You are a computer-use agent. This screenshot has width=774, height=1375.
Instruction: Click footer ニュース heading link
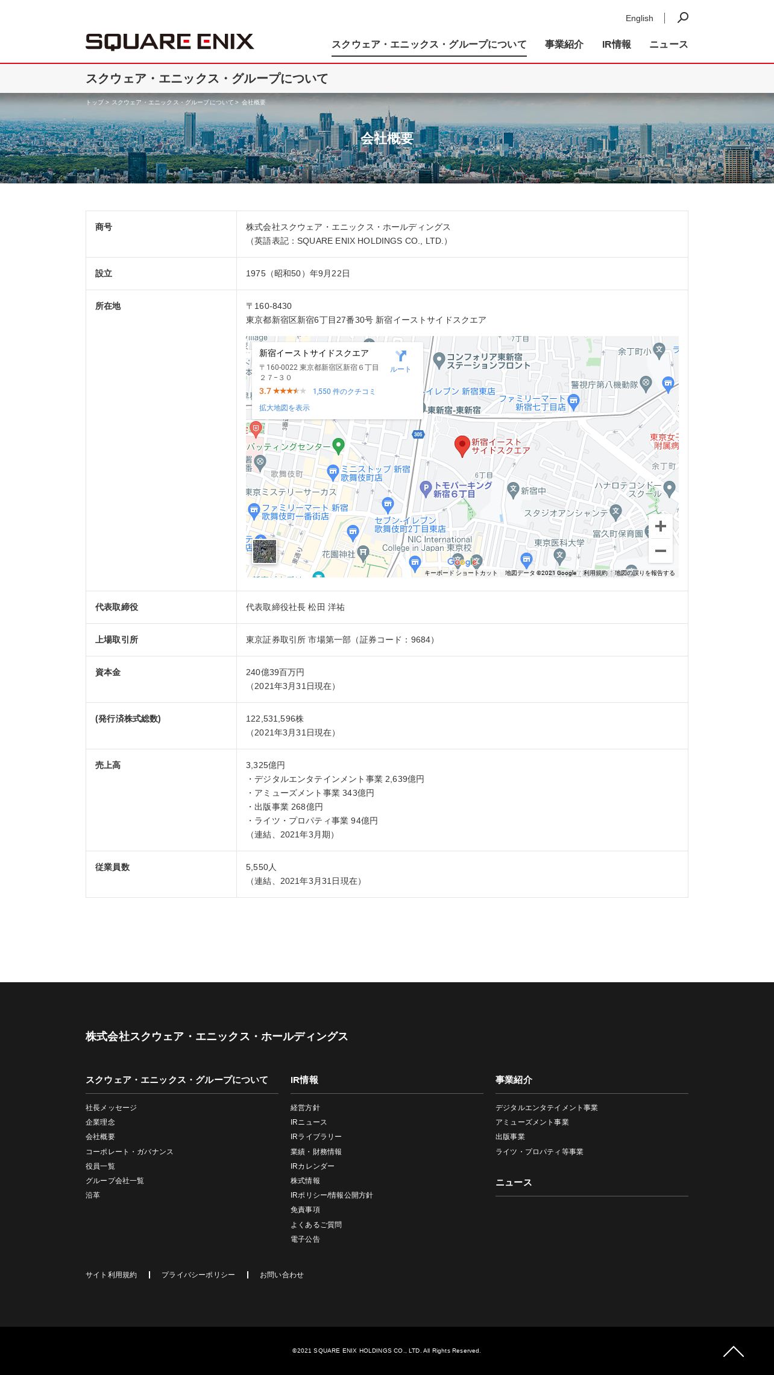click(514, 1183)
